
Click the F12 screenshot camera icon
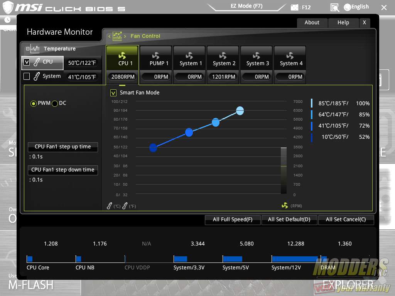click(x=294, y=7)
